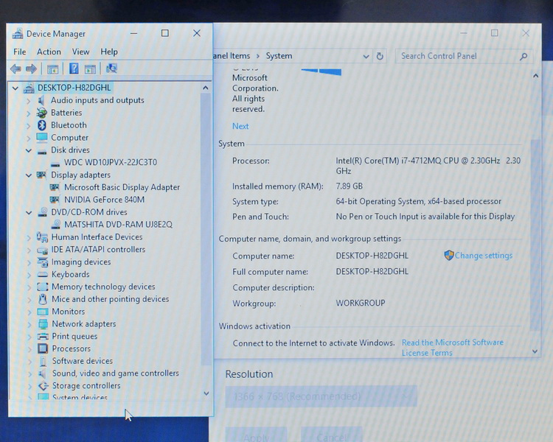
Task: Open the Help toolbar icon with question mark
Action: click(74, 69)
